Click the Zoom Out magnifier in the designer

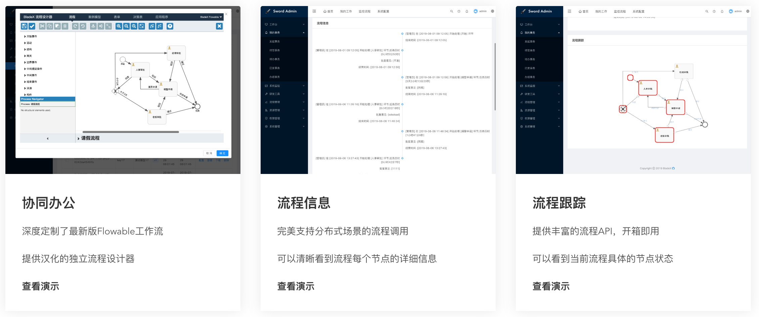pyautogui.click(x=127, y=26)
